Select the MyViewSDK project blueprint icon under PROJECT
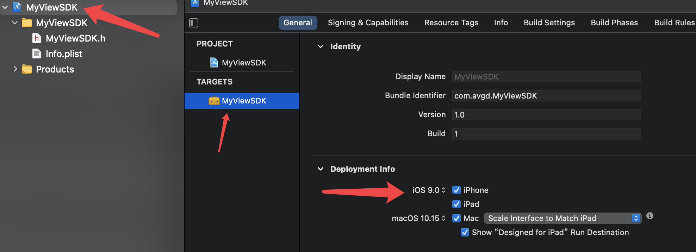 214,63
